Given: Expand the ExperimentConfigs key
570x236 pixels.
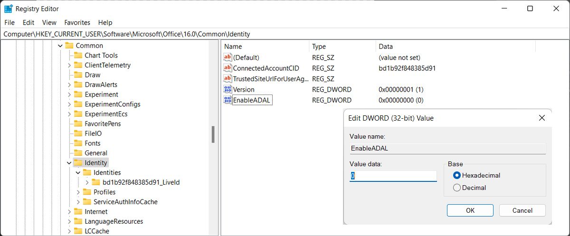Looking at the screenshot, I should (69, 104).
